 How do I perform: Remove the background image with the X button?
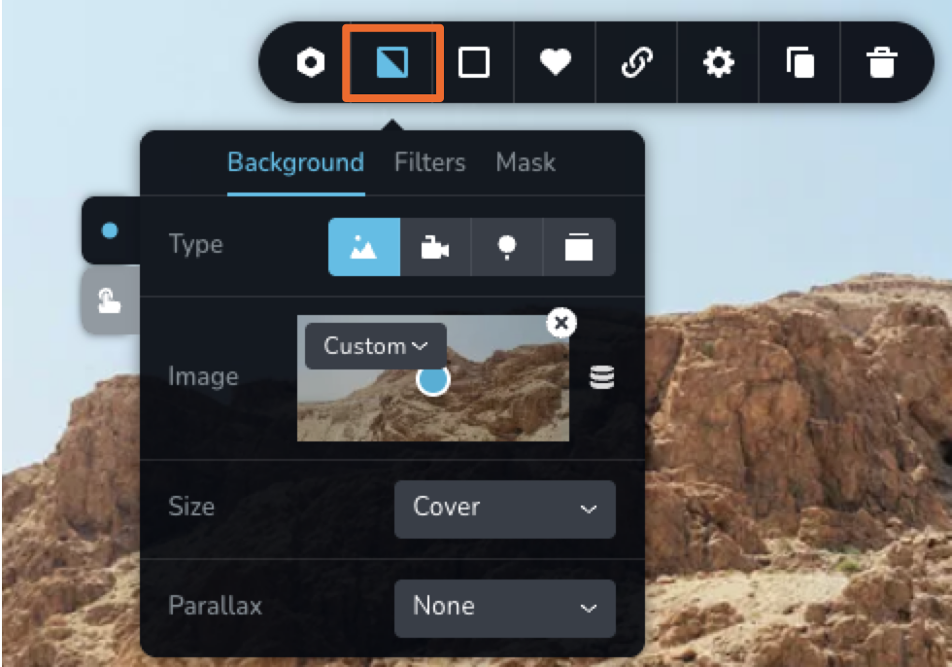pyautogui.click(x=561, y=322)
